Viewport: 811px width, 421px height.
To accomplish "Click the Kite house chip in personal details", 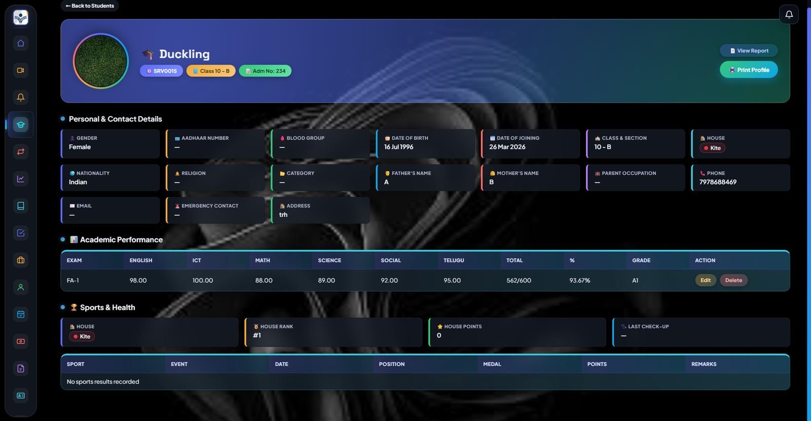I will [x=712, y=148].
